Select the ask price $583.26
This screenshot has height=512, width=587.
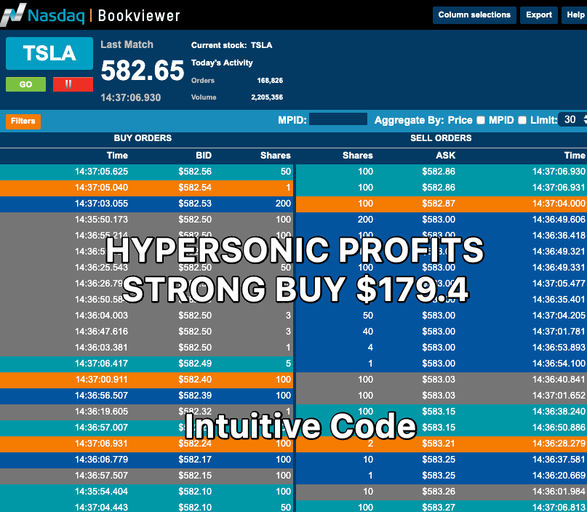(439, 492)
